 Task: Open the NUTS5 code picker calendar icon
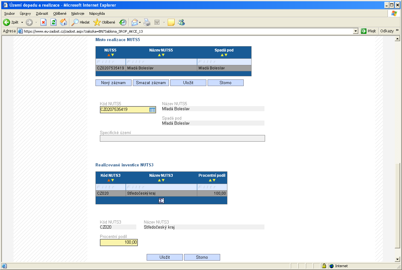152,110
